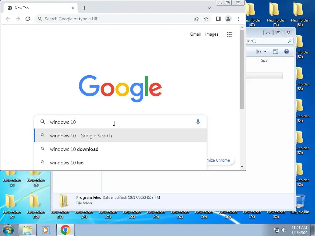The width and height of the screenshot is (315, 236).
Task: Toggle the Explorer preview pane icon
Action: [x=276, y=52]
